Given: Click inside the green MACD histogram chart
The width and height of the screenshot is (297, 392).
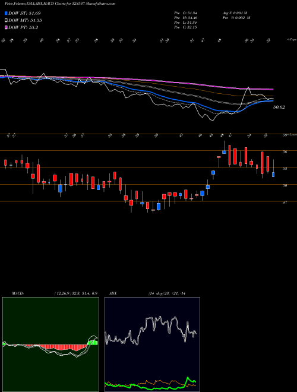Looking at the screenshot, I should (50, 344).
